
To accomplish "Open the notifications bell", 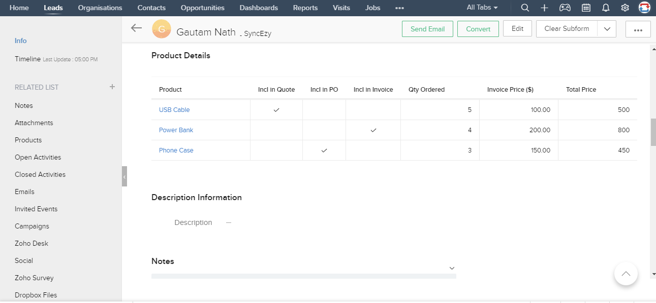I will pos(606,8).
